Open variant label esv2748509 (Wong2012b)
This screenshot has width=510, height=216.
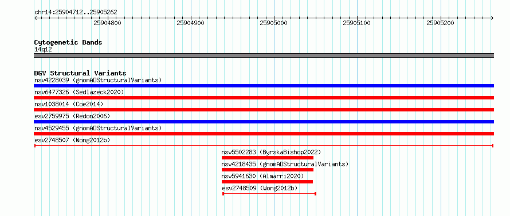[x=260, y=188]
